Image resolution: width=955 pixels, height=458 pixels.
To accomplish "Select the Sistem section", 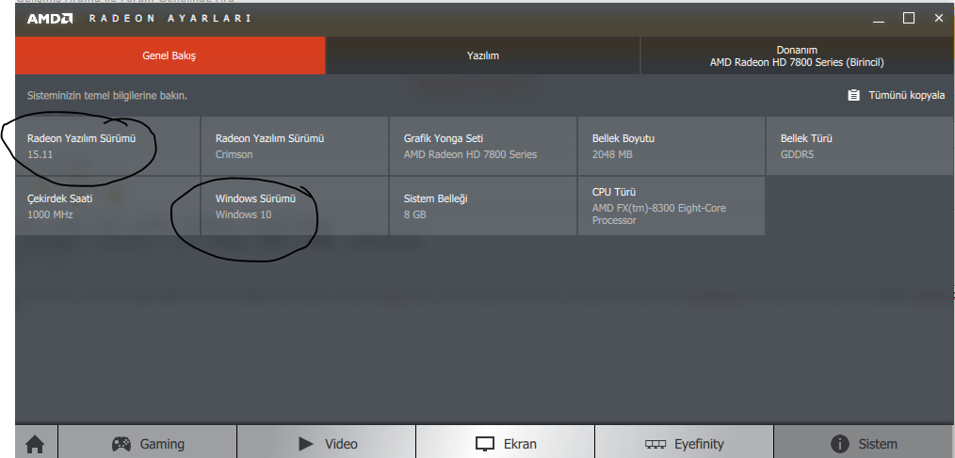I will pyautogui.click(x=865, y=442).
